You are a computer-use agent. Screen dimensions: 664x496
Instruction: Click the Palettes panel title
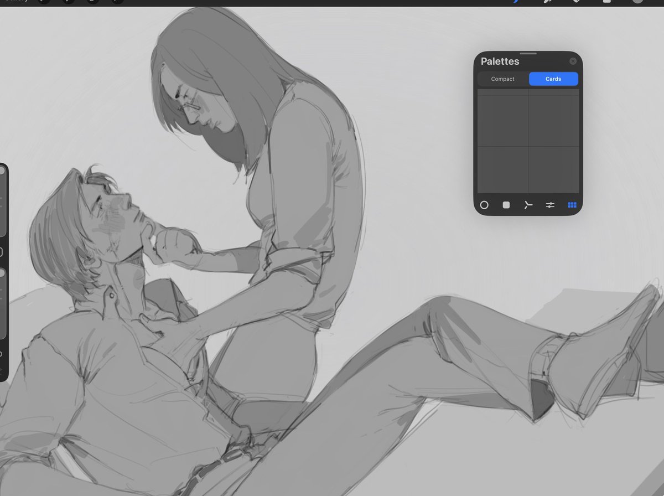point(500,61)
